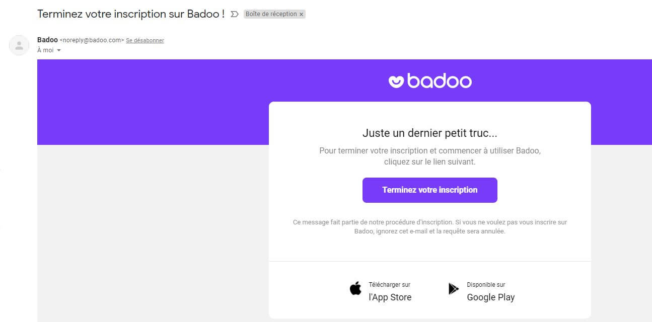Expand recipient details arrow next to À moi

[59, 50]
